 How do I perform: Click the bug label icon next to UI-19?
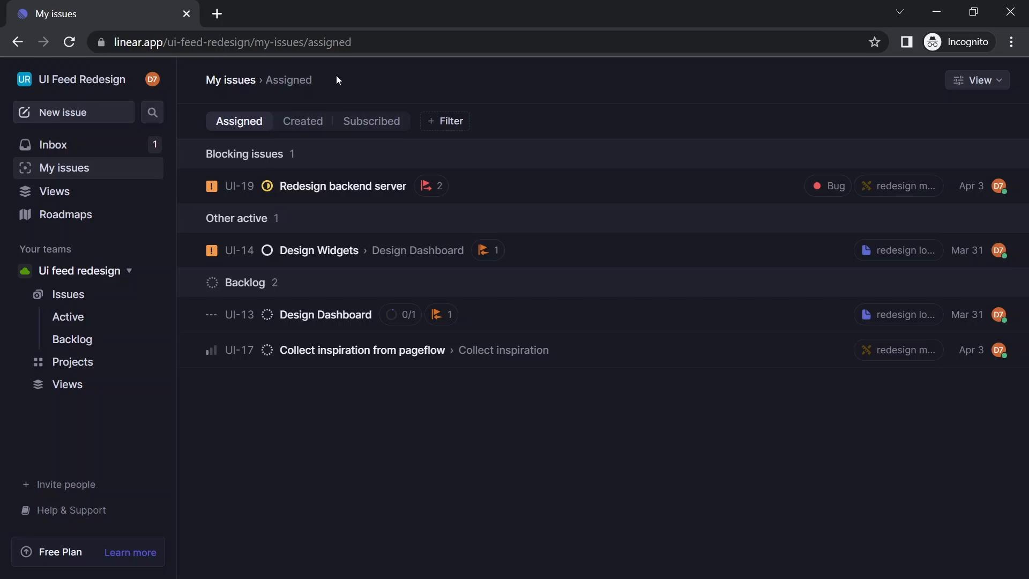(x=817, y=185)
